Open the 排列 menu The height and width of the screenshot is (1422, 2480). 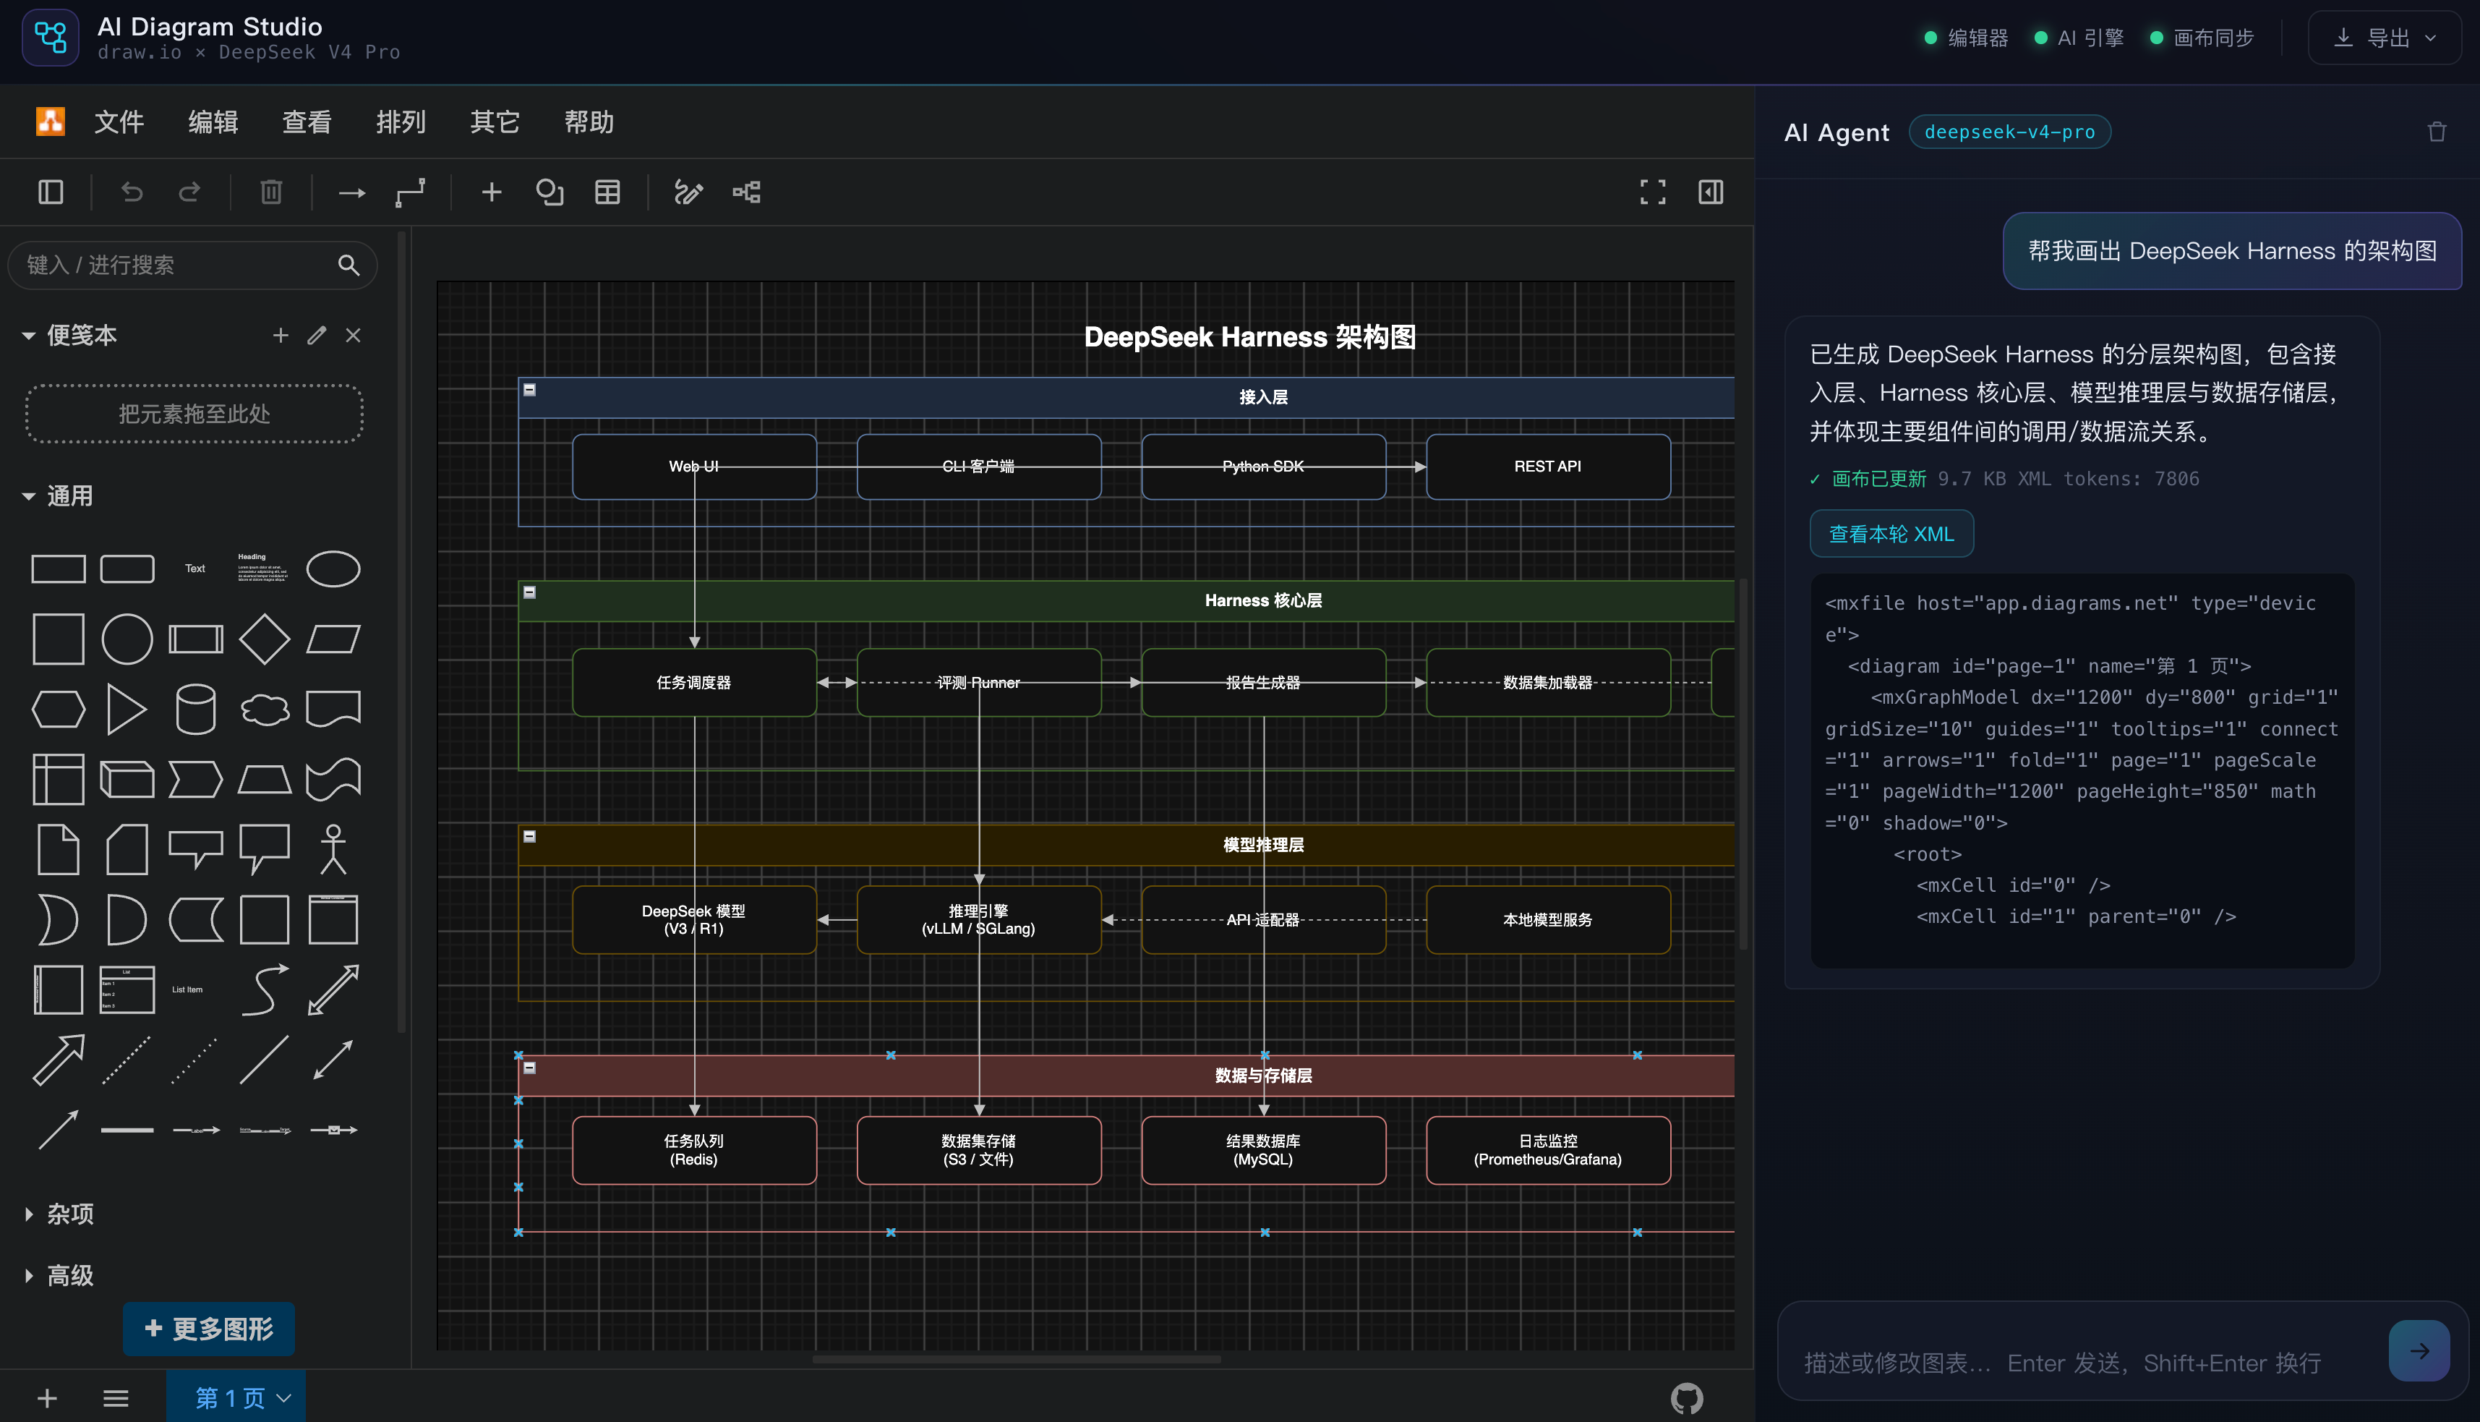point(401,122)
